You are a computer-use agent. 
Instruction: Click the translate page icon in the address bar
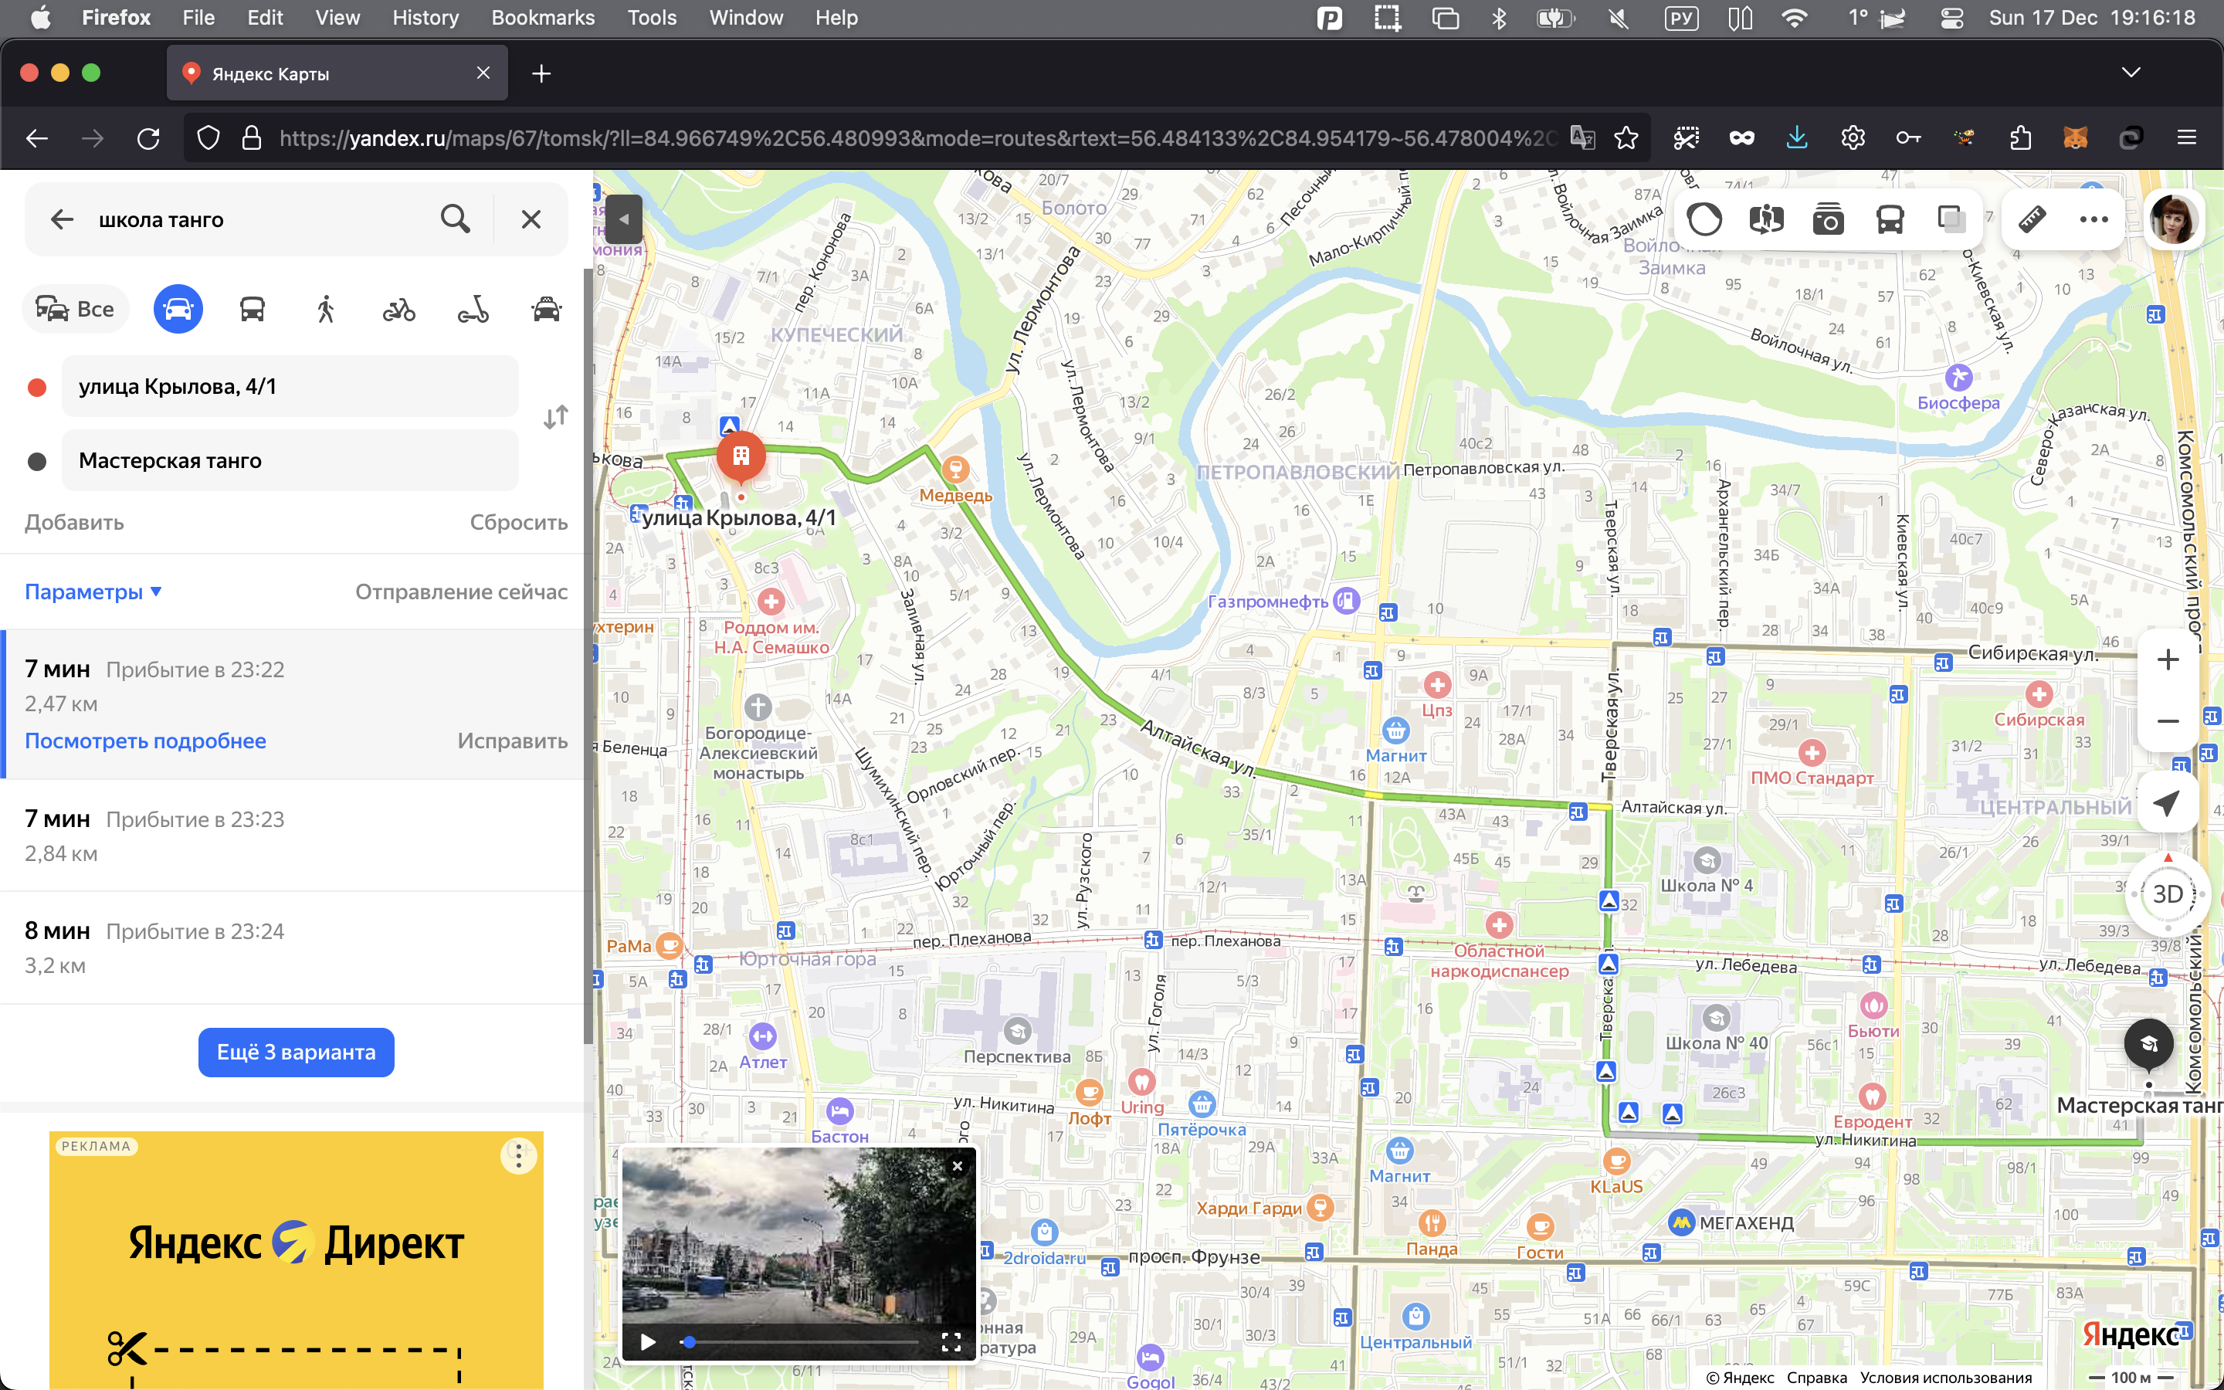(1582, 138)
